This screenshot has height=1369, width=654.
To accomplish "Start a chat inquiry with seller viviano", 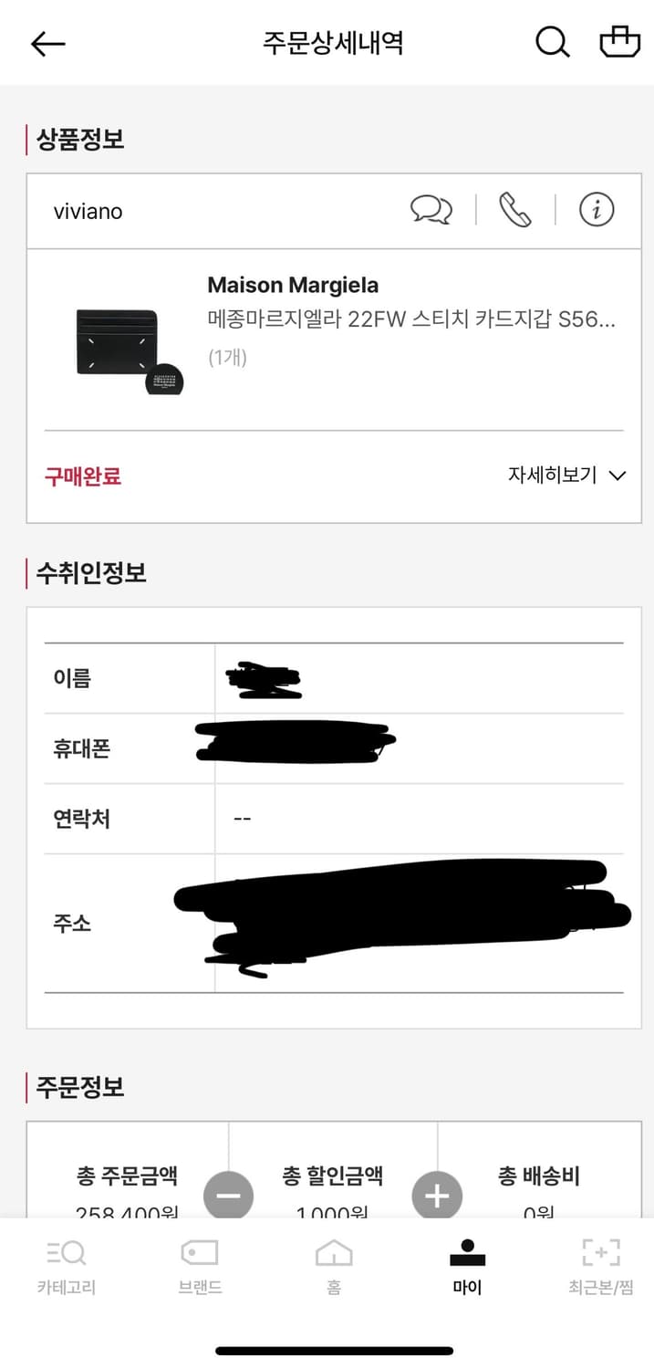I will coord(430,210).
